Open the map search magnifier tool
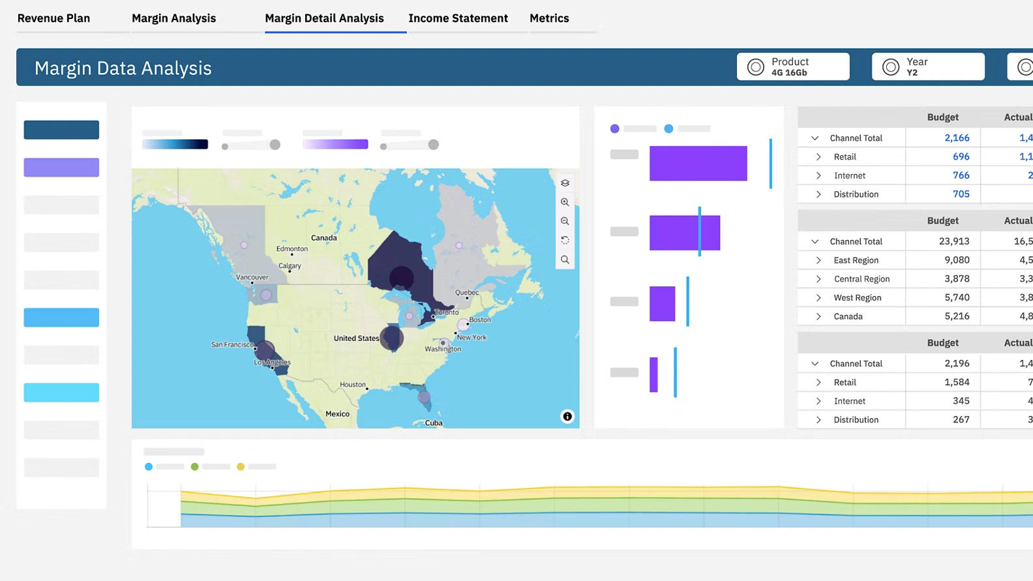Screen dimensions: 1033x581 (565, 260)
